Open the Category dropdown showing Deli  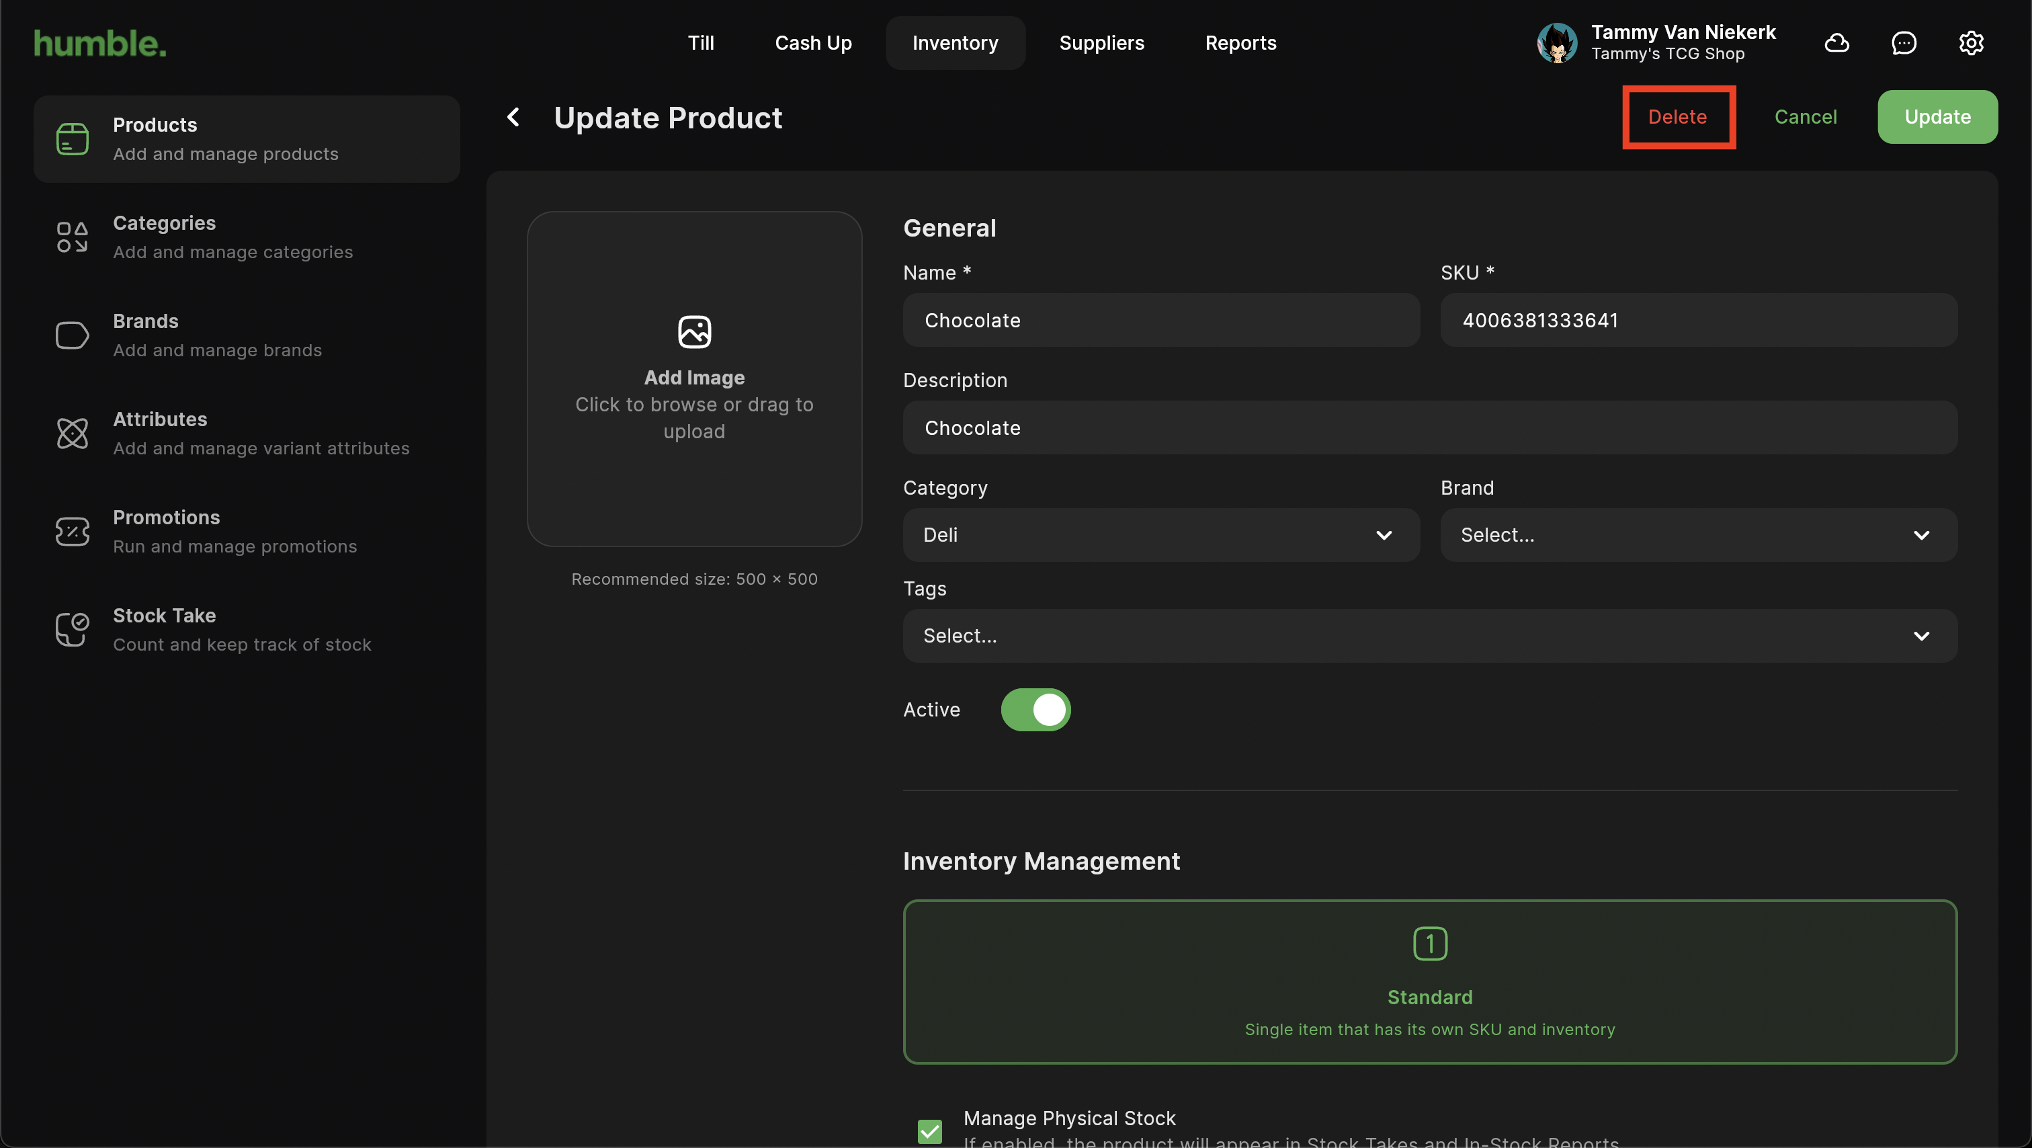tap(1160, 535)
